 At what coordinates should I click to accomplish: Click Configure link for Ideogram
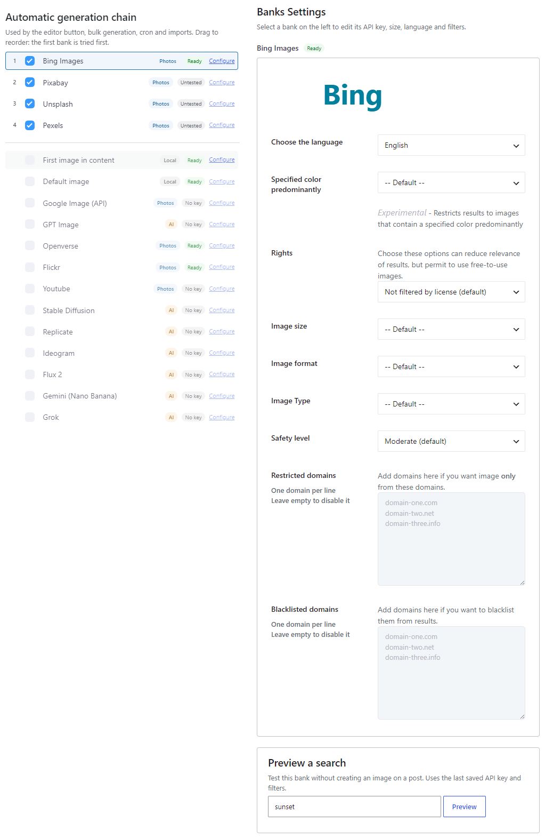coord(222,353)
